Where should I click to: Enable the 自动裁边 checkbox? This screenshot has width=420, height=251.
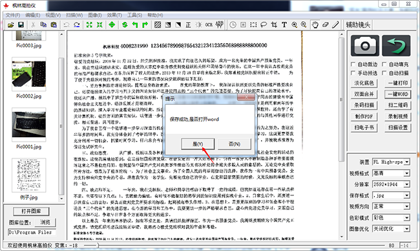353,64
